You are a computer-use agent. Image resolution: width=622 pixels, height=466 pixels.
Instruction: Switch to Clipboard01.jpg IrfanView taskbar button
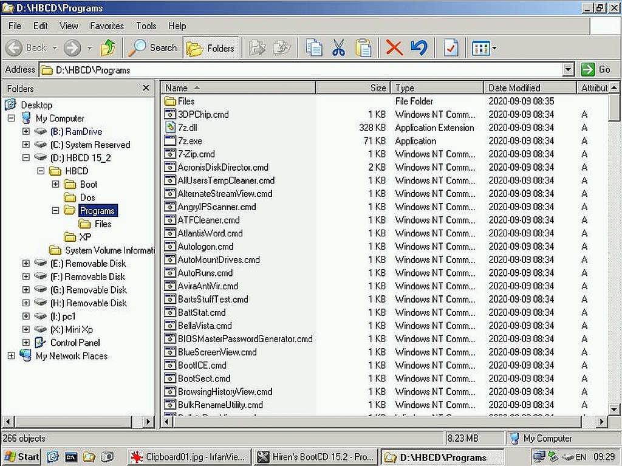click(x=190, y=457)
